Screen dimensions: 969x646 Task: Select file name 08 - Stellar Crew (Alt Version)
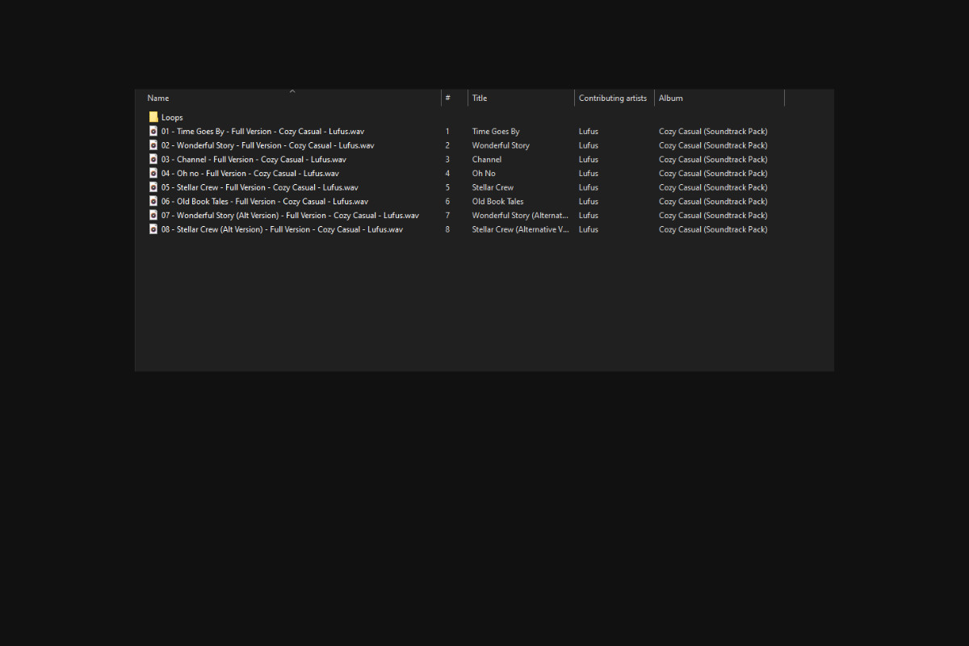[282, 229]
